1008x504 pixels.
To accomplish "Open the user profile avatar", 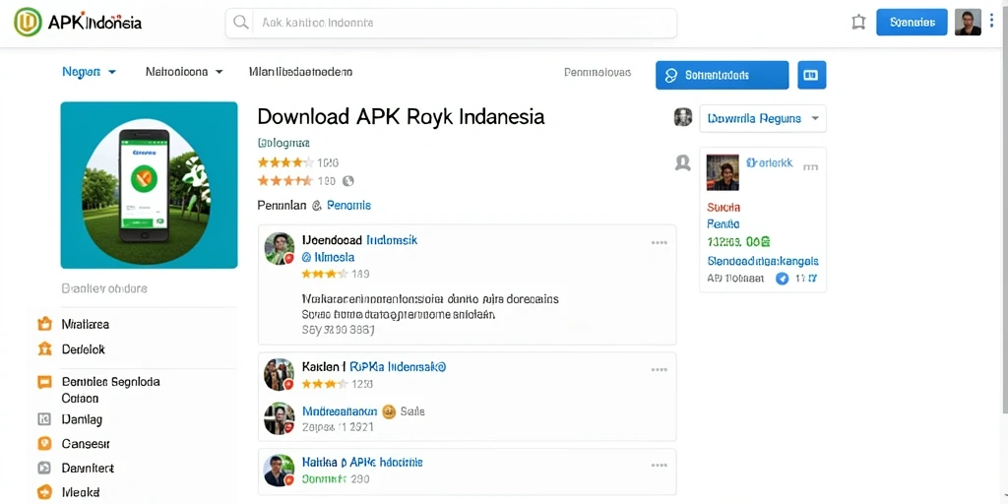I will point(968,22).
